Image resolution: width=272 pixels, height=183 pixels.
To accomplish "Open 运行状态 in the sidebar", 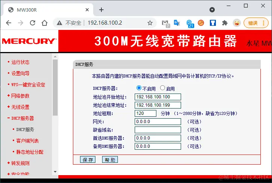I will [20, 62].
